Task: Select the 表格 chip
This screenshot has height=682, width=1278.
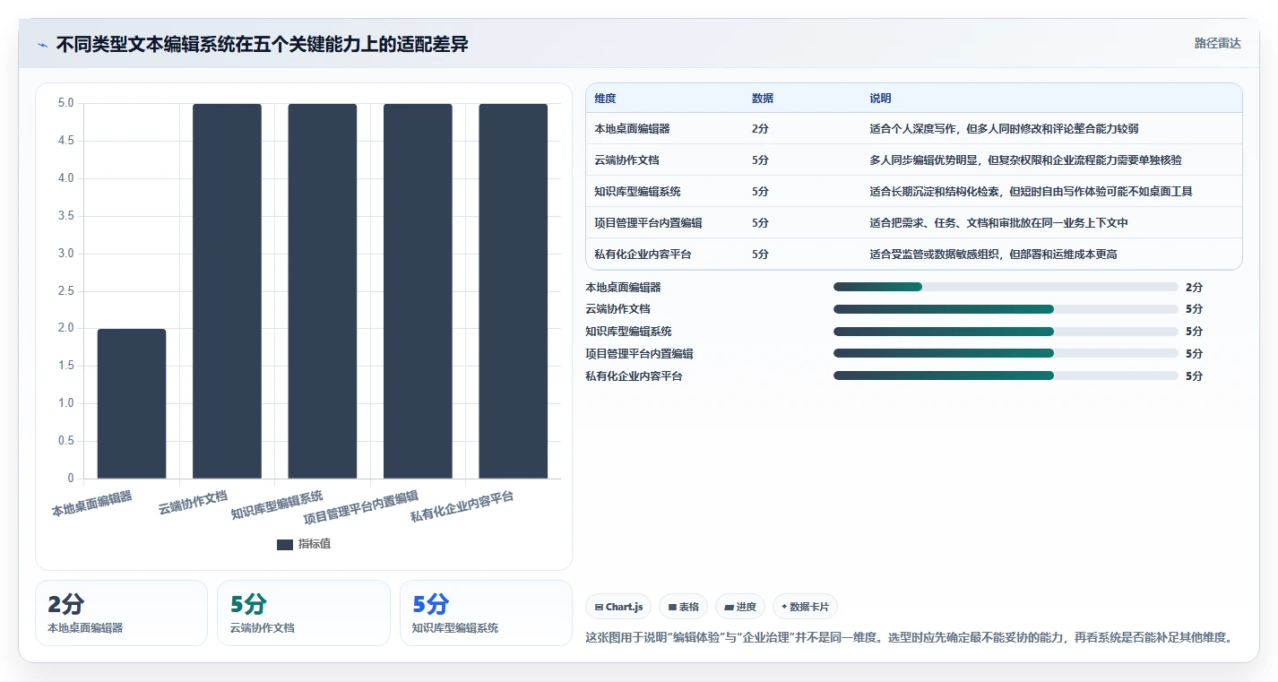Action: coord(683,607)
